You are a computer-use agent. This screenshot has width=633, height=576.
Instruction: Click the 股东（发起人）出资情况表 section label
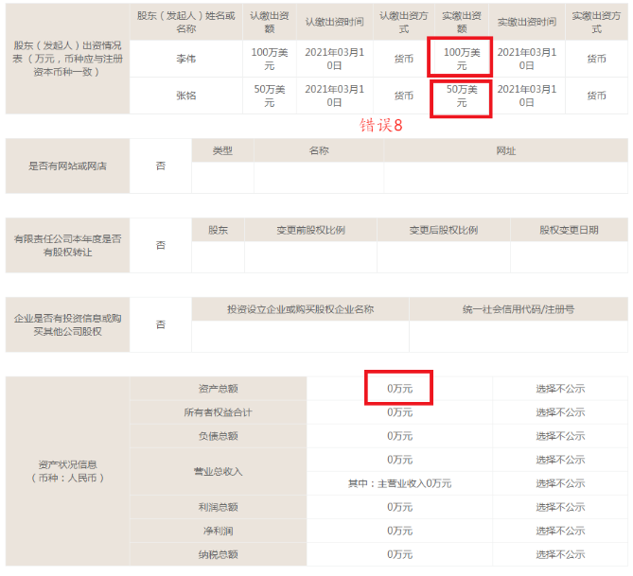[x=67, y=59]
